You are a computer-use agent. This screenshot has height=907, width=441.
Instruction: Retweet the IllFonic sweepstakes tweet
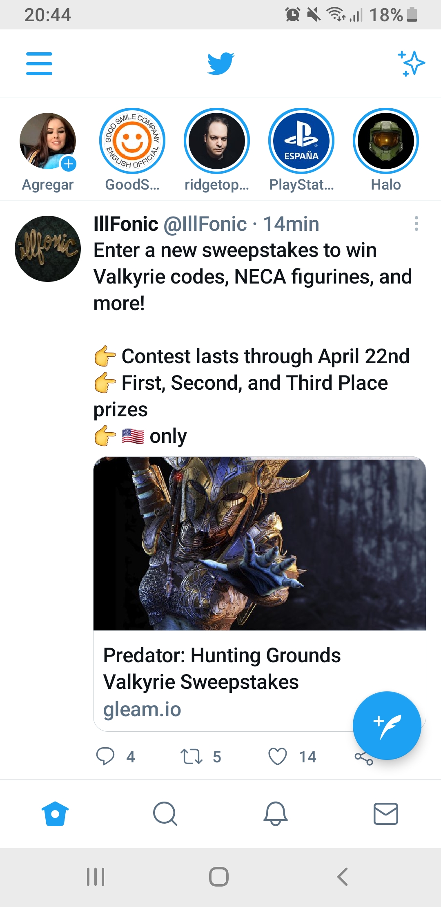[x=192, y=756]
